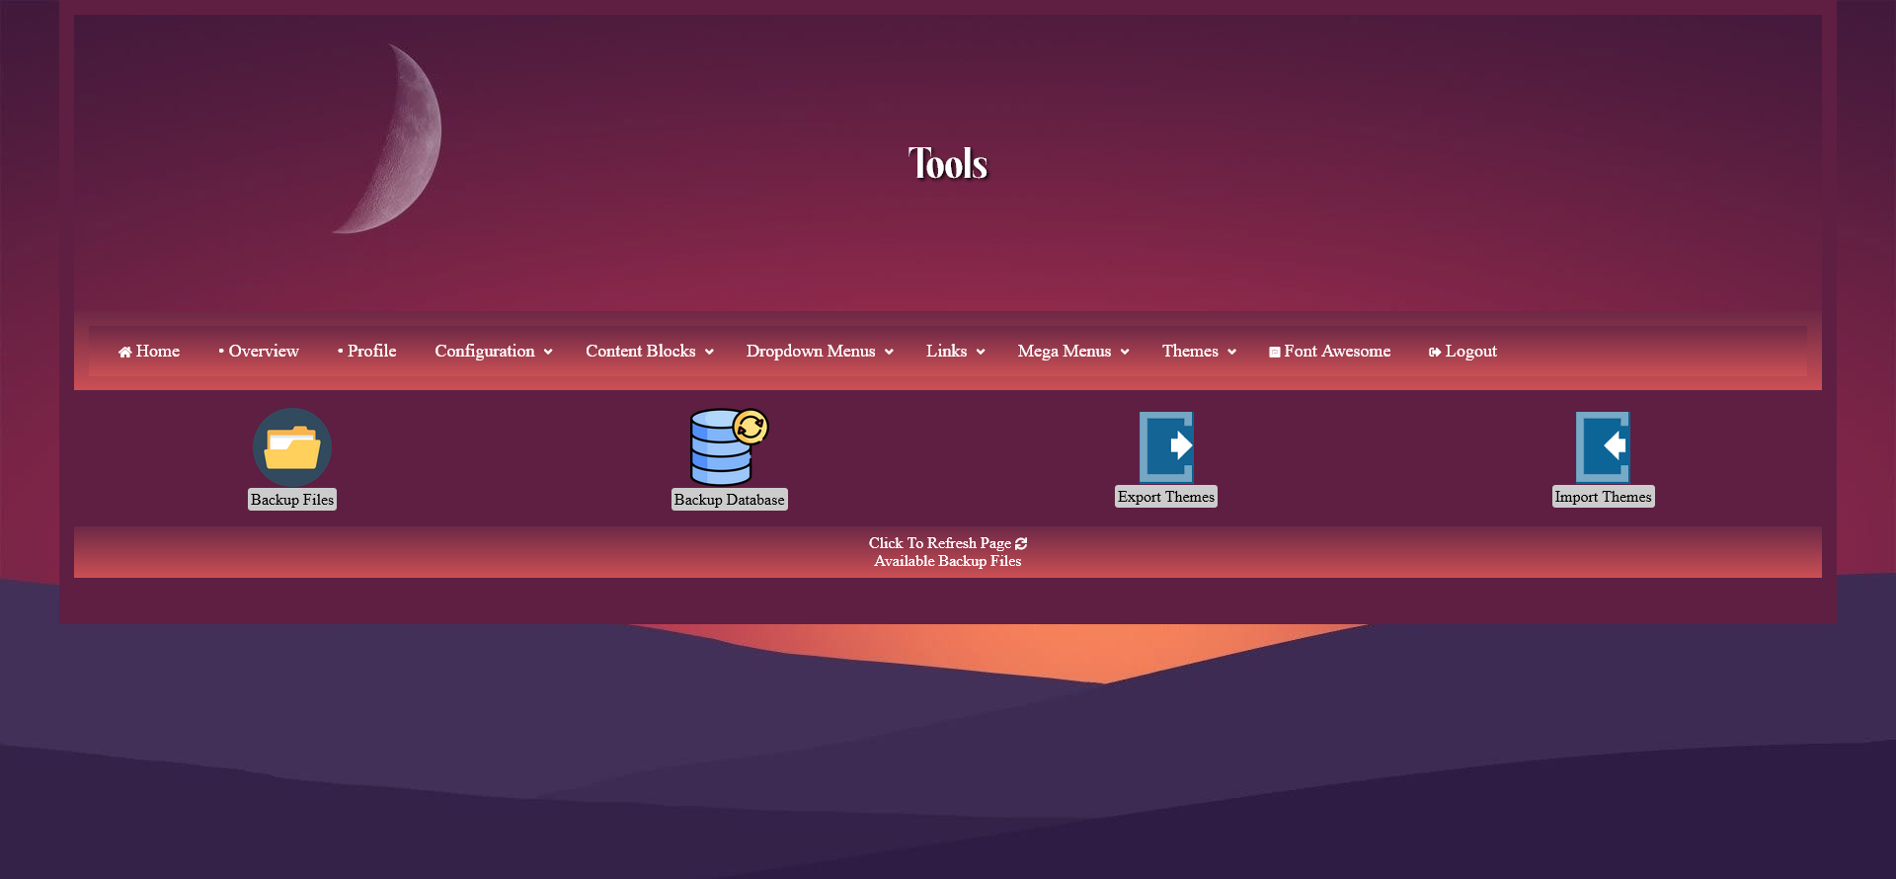Click the Click To Refresh Page link
1896x879 pixels.
(x=939, y=543)
